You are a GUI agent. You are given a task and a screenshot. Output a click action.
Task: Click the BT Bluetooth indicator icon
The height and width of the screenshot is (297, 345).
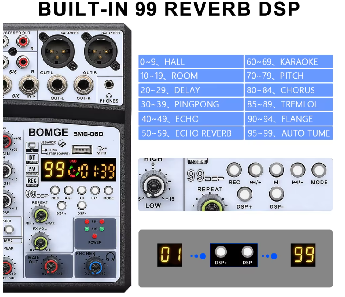tap(32, 157)
